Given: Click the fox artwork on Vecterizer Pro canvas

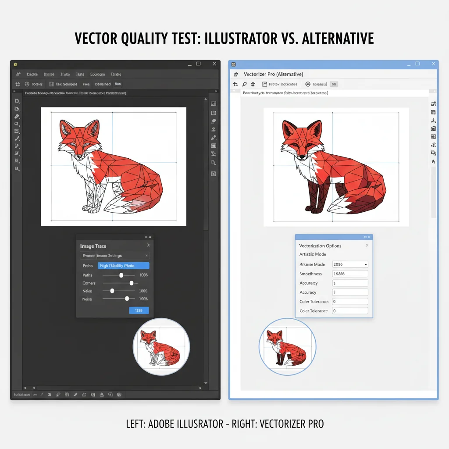Looking at the screenshot, I should (333, 167).
